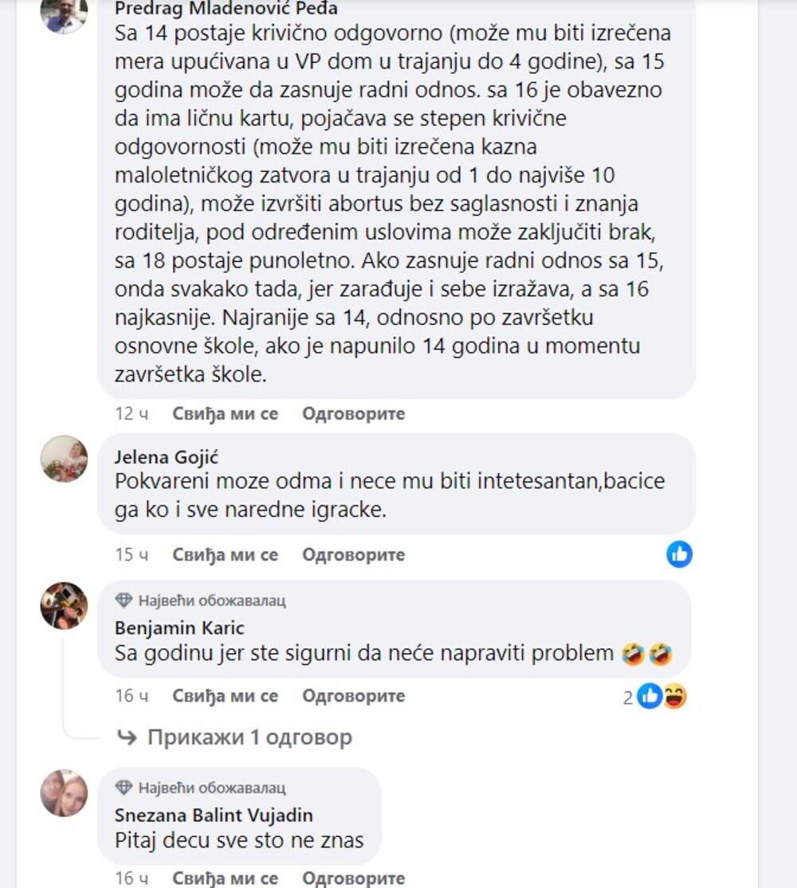
Task: Open Benjamin Karic's avatar
Action: point(64,605)
